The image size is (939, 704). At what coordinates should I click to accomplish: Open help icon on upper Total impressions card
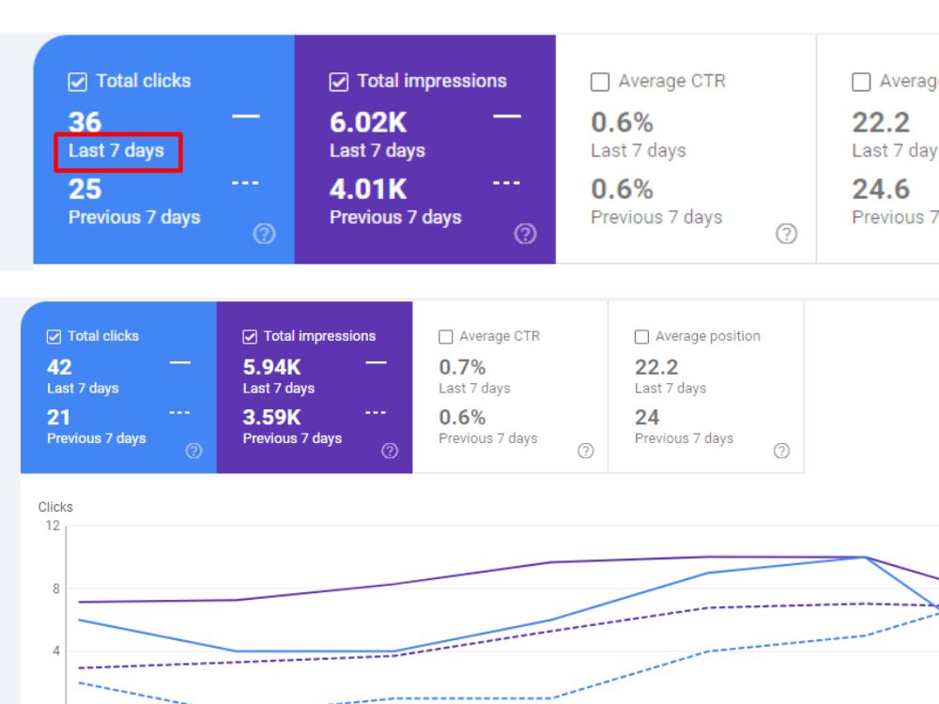pyautogui.click(x=525, y=234)
